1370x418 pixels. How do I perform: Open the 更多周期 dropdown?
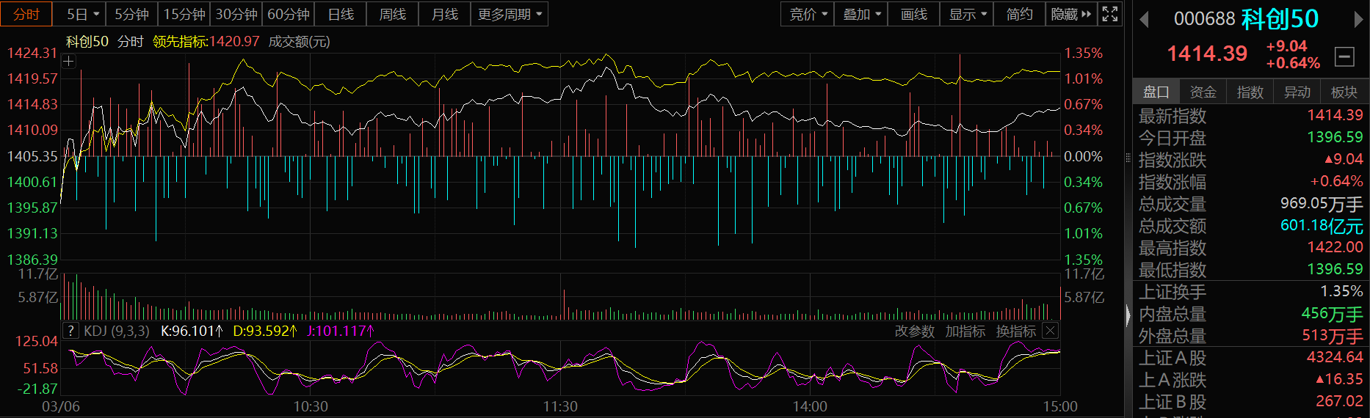point(509,14)
